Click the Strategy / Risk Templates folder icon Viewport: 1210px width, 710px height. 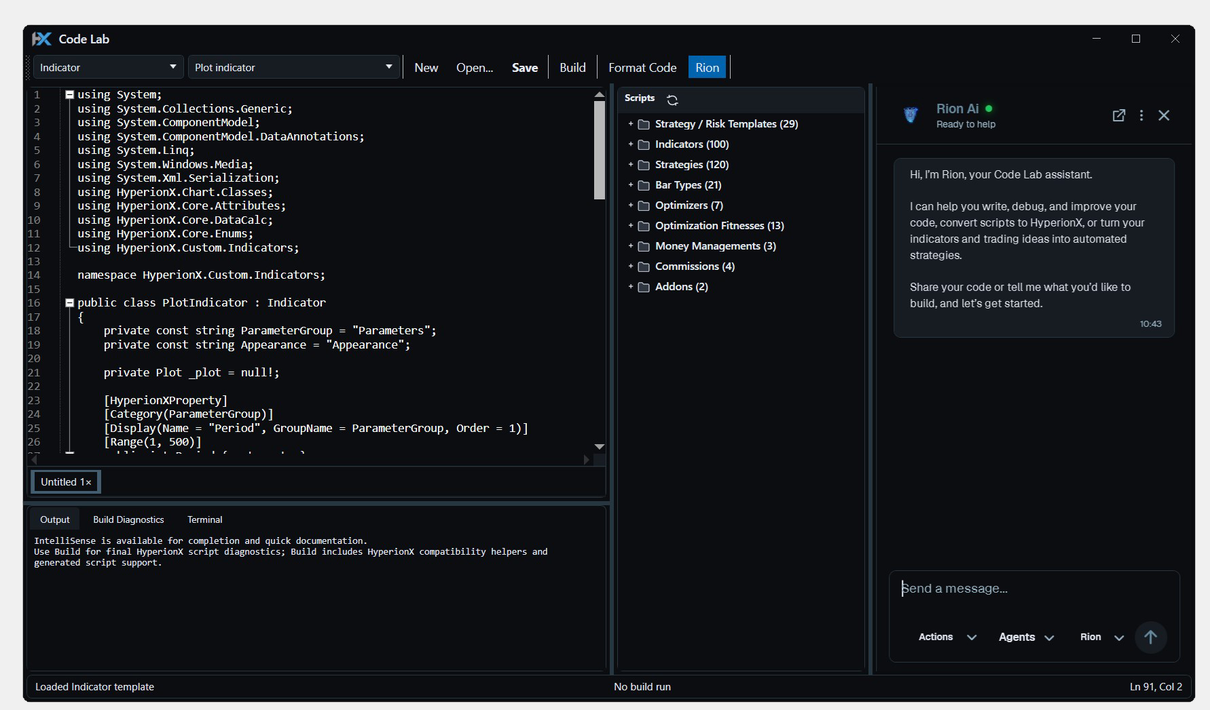[644, 124]
